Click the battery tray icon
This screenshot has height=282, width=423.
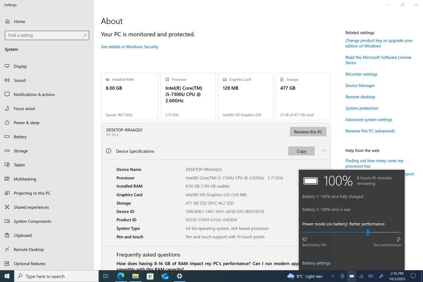[352, 276]
